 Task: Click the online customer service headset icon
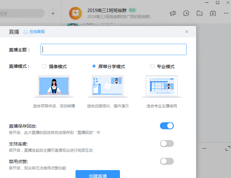point(26,32)
